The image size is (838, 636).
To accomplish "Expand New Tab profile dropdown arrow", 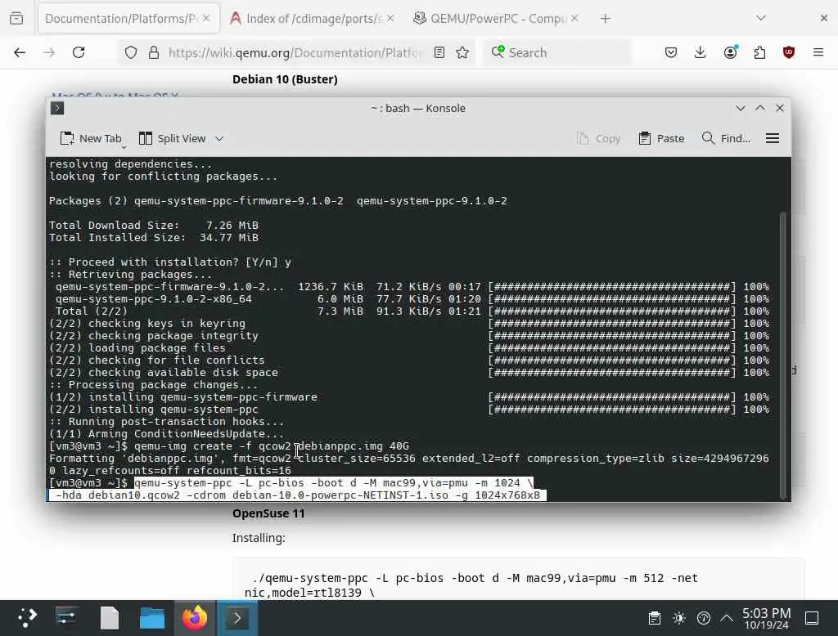I will coord(124,147).
